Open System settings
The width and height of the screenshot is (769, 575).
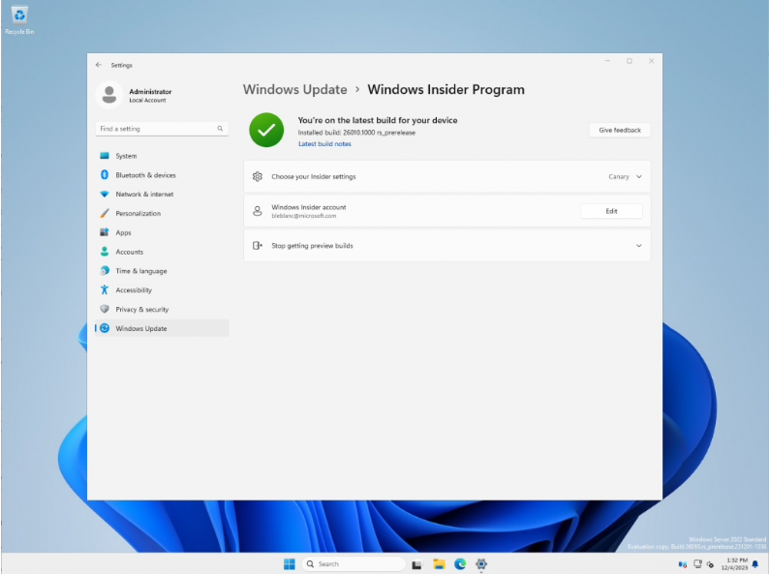coord(162,156)
